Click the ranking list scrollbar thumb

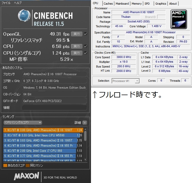[x=85, y=136]
